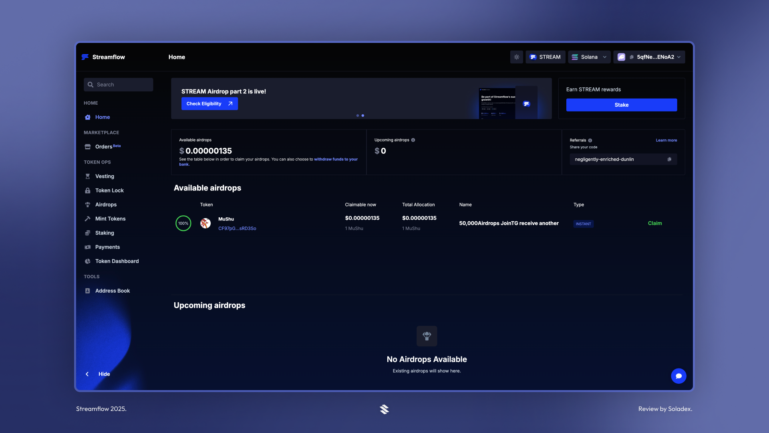Click Available airdrops value $0.00000135
Image resolution: width=769 pixels, height=433 pixels.
tap(205, 151)
